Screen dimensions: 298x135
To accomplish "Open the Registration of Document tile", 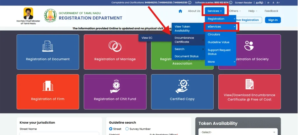I will point(48,52).
